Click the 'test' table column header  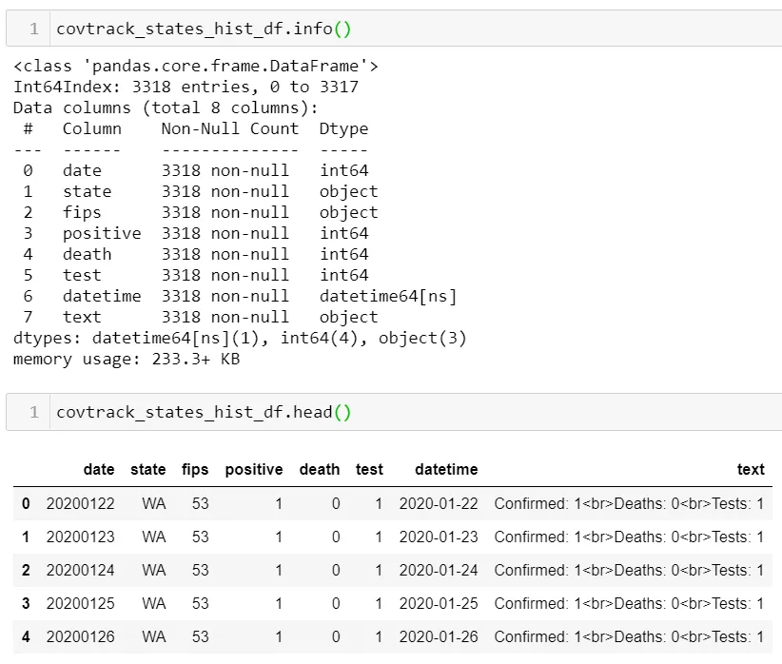click(369, 469)
